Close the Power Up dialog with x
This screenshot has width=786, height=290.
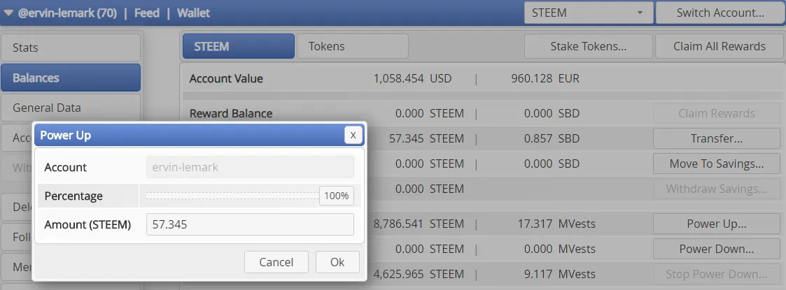click(x=353, y=135)
